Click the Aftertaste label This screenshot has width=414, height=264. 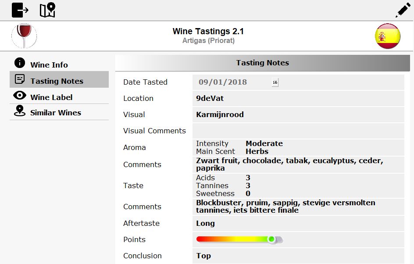pos(141,223)
